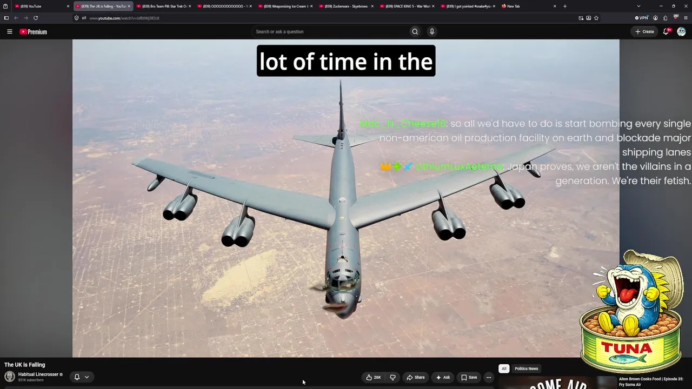Click the Share button
This screenshot has width=692, height=389.
tap(416, 377)
